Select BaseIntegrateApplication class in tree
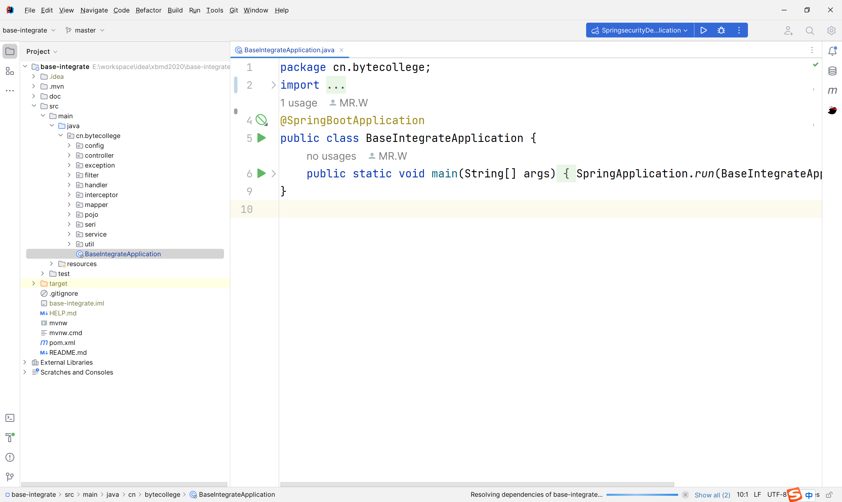Viewport: 842px width, 502px height. [x=123, y=254]
